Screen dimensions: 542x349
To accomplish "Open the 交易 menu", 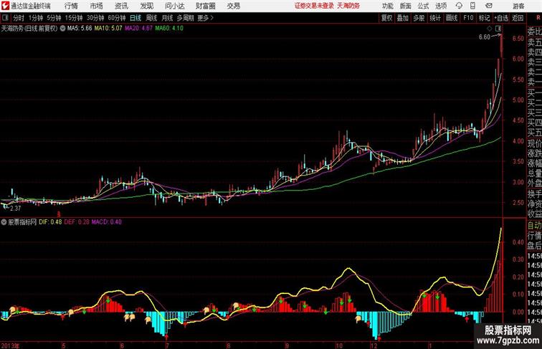I will click(x=234, y=6).
